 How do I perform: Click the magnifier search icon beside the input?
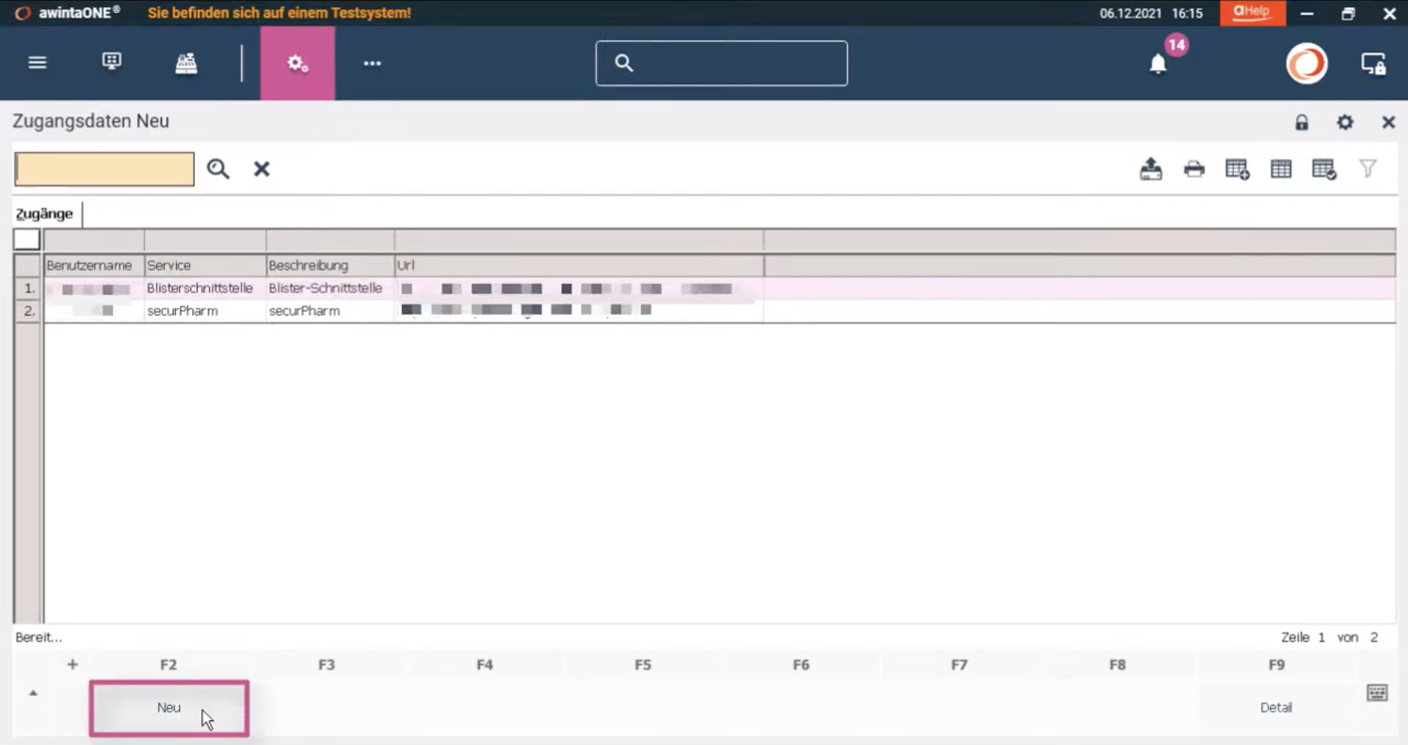coord(218,169)
